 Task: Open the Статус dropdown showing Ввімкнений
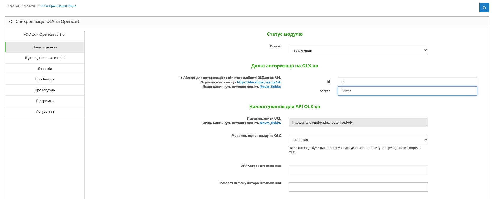coord(358,50)
